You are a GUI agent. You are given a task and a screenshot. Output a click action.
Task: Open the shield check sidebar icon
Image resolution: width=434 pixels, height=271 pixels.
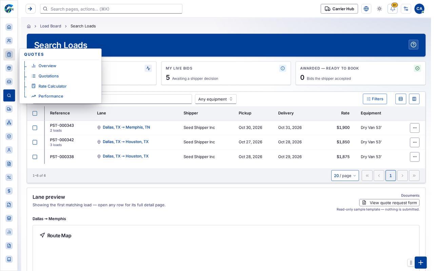click(x=9, y=136)
